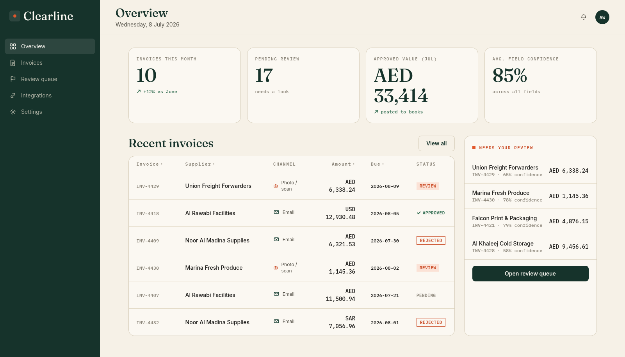Viewport: 625px width, 357px height.
Task: Click REJECTED badge for INV-4432
Action: pos(431,322)
